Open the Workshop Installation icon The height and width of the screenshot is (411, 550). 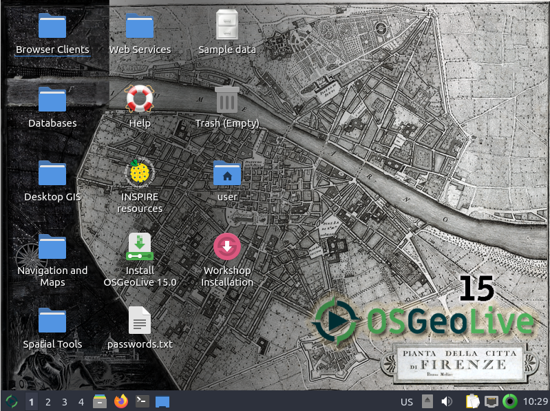point(227,247)
